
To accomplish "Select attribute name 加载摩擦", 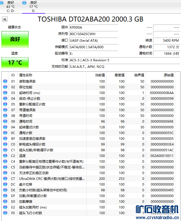I will (x=26, y=202).
